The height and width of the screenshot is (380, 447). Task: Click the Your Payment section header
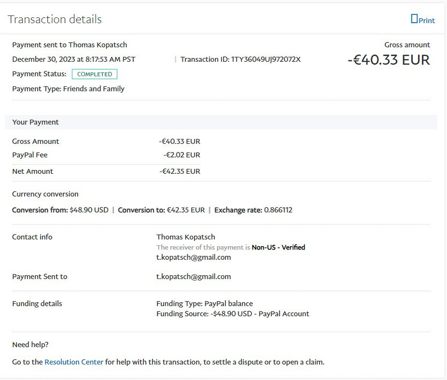tap(35, 122)
